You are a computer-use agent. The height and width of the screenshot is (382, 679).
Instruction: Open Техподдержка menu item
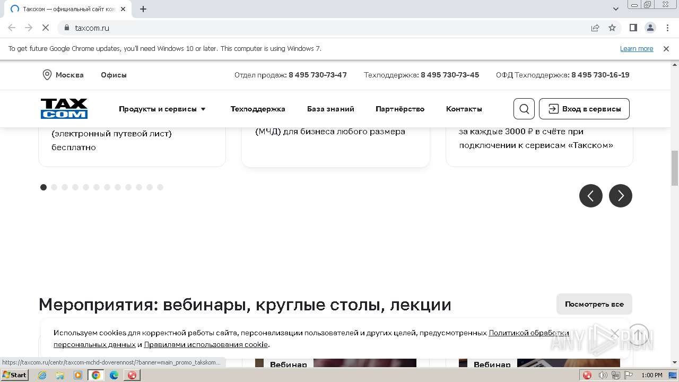[x=258, y=109]
